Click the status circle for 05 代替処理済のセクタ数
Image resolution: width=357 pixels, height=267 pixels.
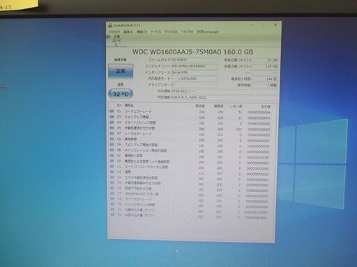[112, 128]
